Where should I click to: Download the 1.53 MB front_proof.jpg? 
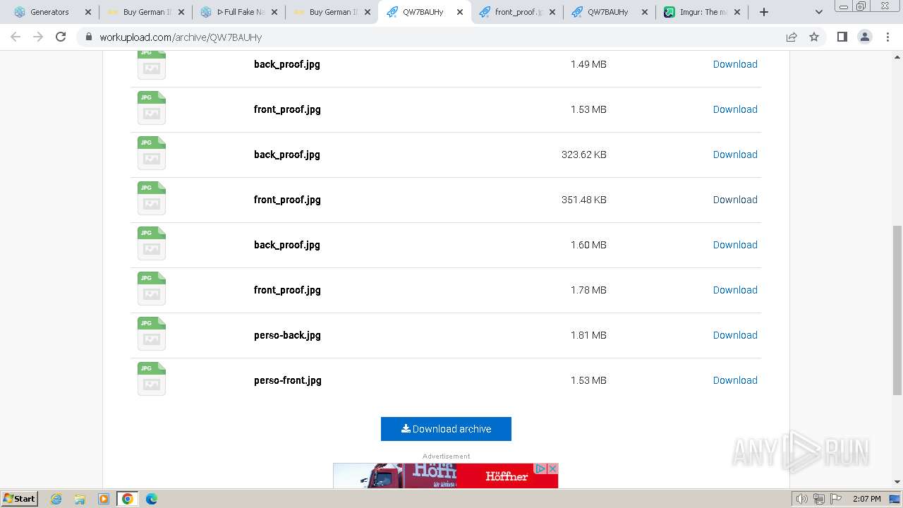click(735, 109)
